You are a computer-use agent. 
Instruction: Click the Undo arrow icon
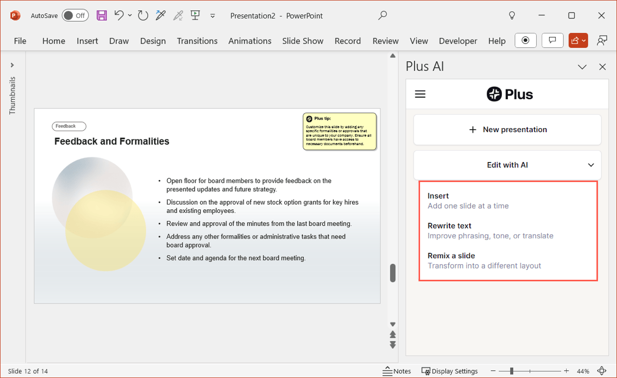(x=119, y=15)
